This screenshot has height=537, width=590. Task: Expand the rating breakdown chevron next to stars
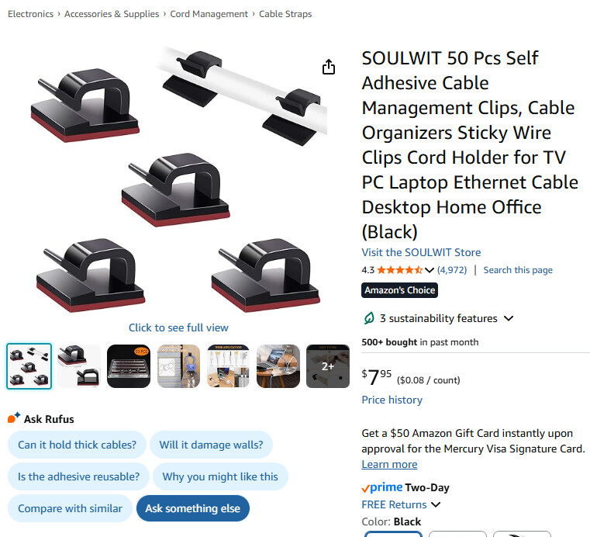[430, 270]
